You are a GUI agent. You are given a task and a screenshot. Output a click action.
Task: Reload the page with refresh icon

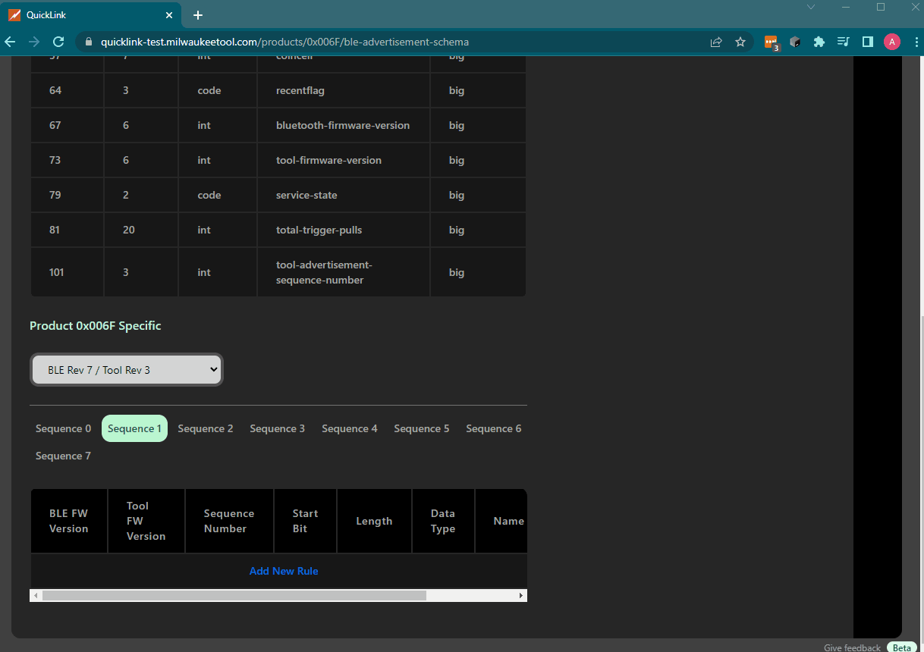(x=58, y=42)
